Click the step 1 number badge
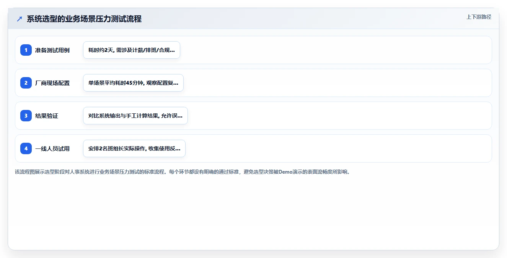 (x=26, y=50)
